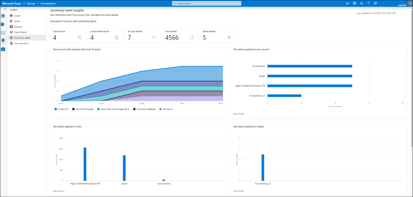Viewport: 413px width, 197px height.
Task: Click the Search assets box
Action: (x=207, y=3)
